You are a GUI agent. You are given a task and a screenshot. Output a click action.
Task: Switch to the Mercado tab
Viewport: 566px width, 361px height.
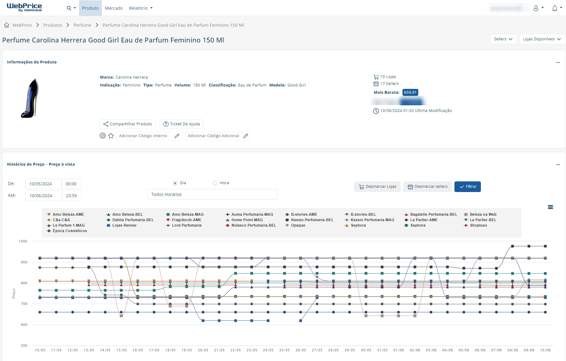click(x=114, y=8)
